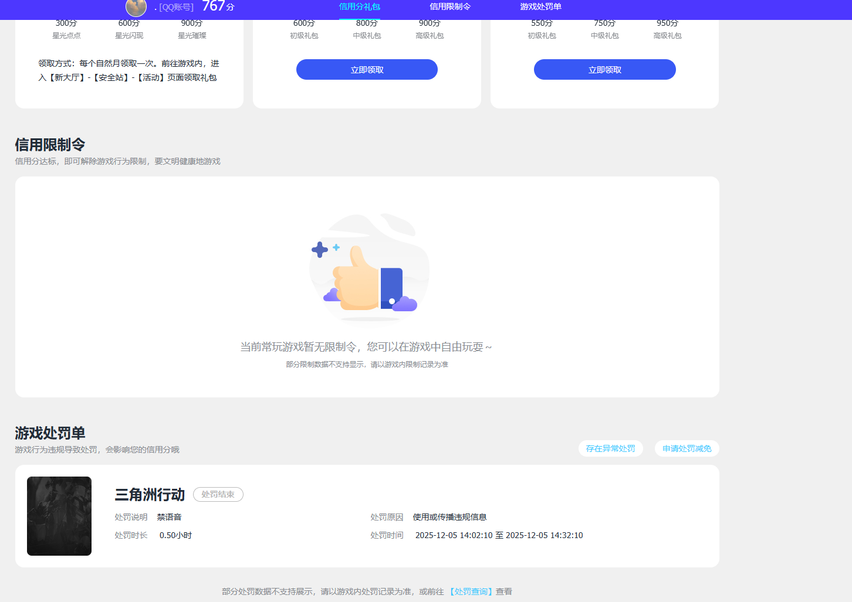Click 立即领取 in the 800分 中级礼包 card
The width and height of the screenshot is (852, 602).
click(367, 70)
